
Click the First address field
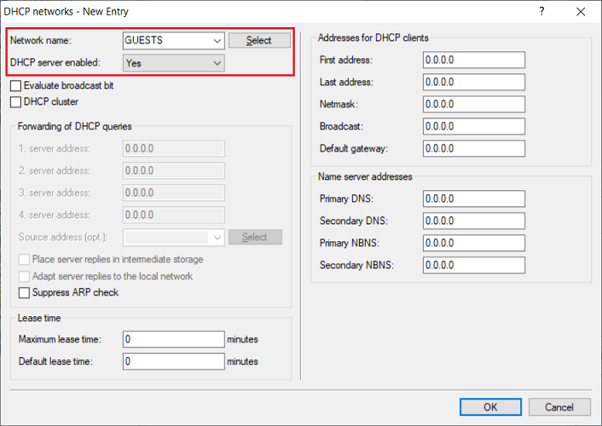click(473, 60)
